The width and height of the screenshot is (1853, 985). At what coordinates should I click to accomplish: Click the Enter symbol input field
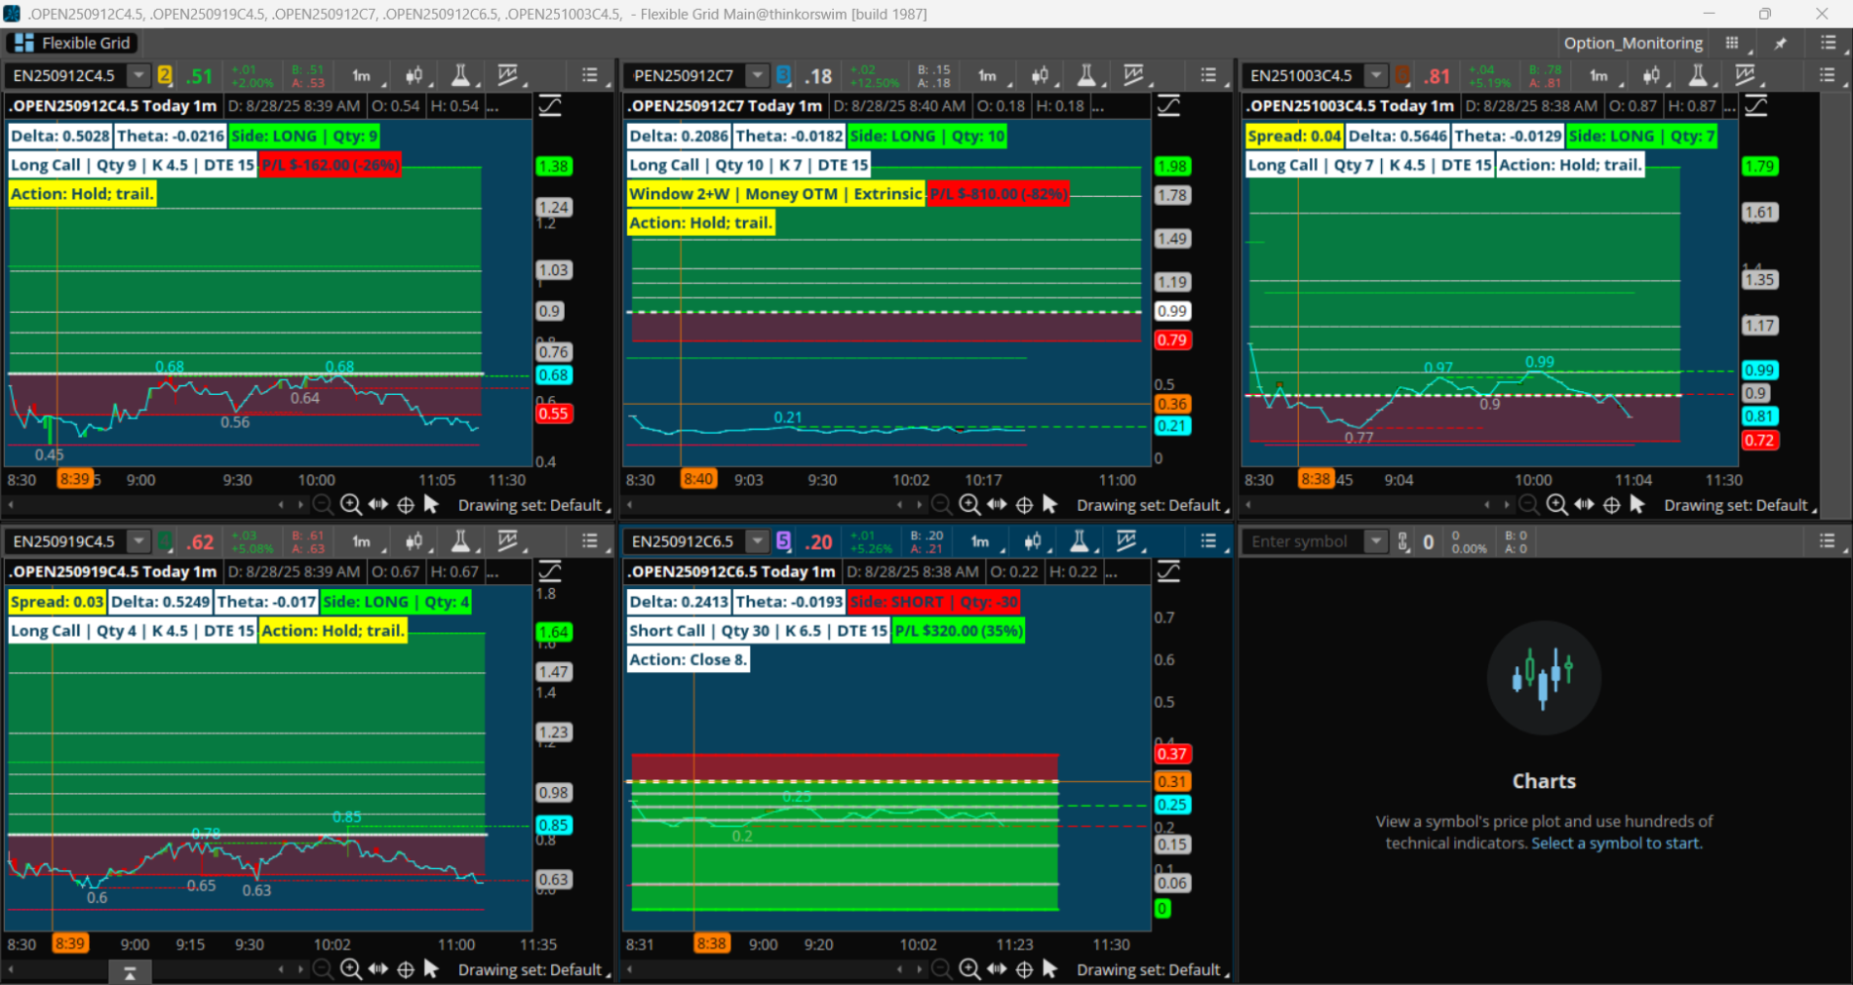tap(1301, 541)
